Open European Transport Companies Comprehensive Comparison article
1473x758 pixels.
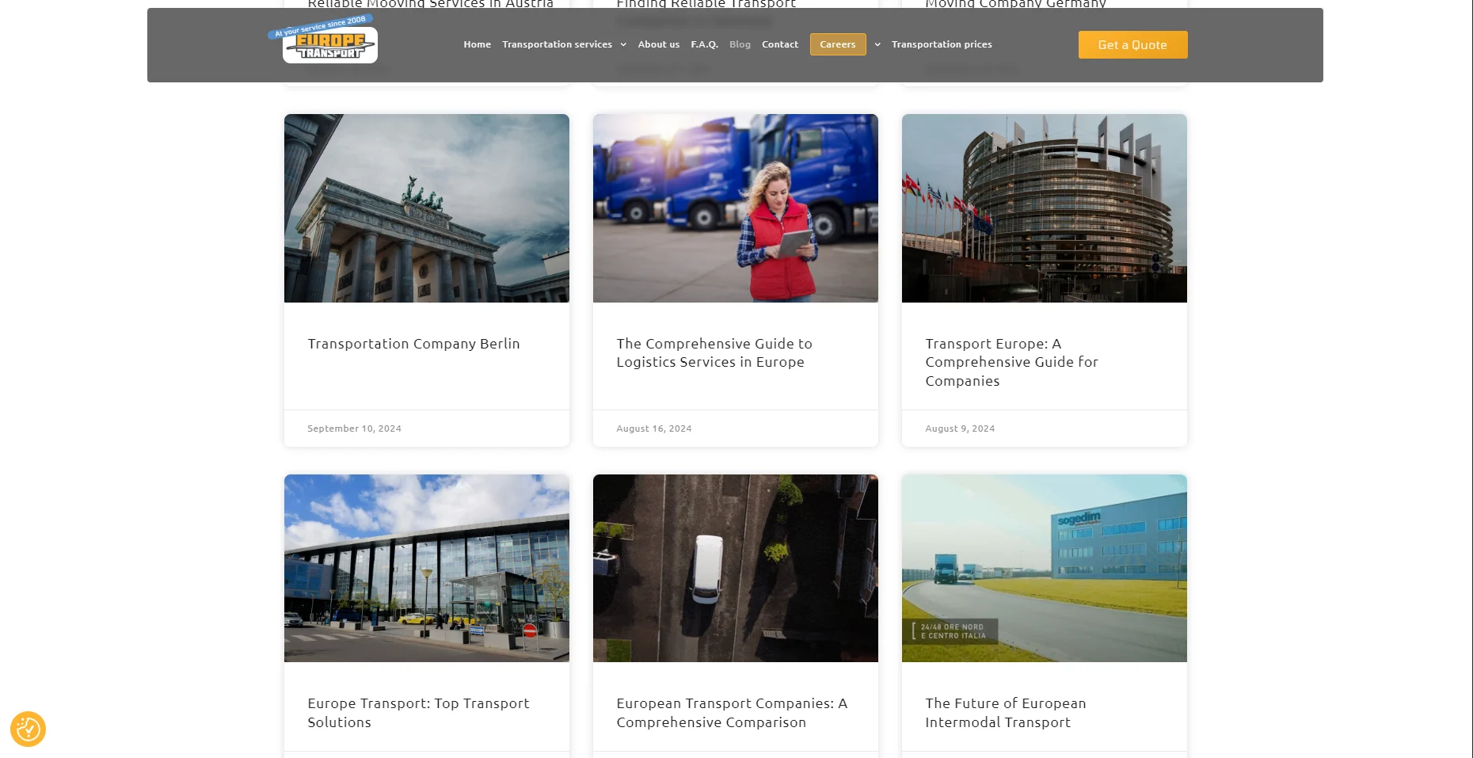(x=732, y=713)
